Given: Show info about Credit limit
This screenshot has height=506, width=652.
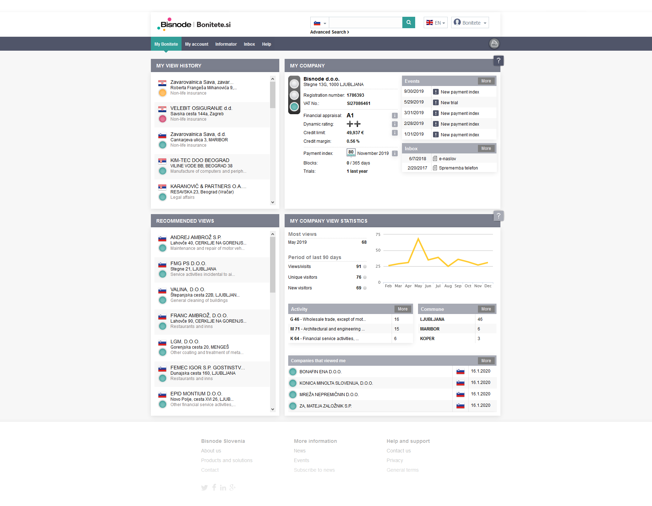Looking at the screenshot, I should (x=394, y=133).
